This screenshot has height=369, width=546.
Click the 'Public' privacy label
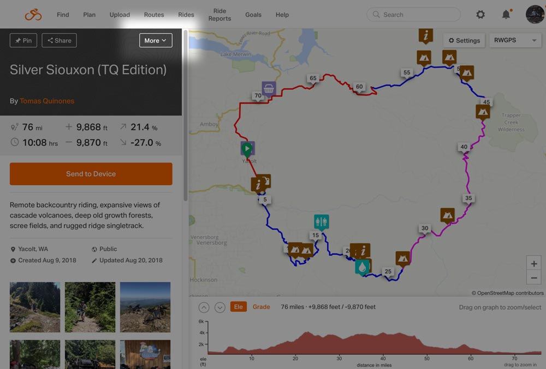coord(108,249)
